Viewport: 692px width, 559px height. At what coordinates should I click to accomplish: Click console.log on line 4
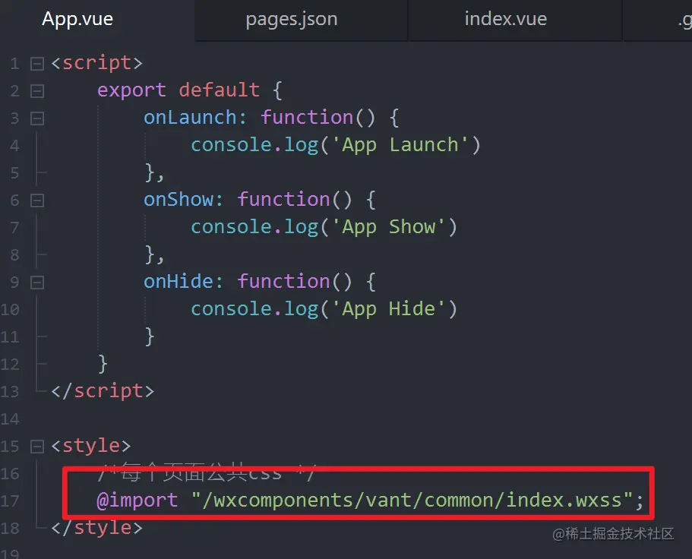tap(254, 145)
